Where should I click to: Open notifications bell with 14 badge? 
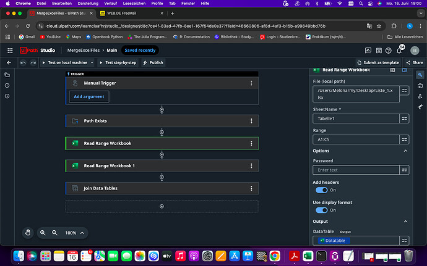399,50
